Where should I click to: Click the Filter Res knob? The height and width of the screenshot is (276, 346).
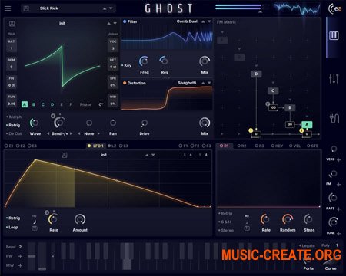coord(164,61)
